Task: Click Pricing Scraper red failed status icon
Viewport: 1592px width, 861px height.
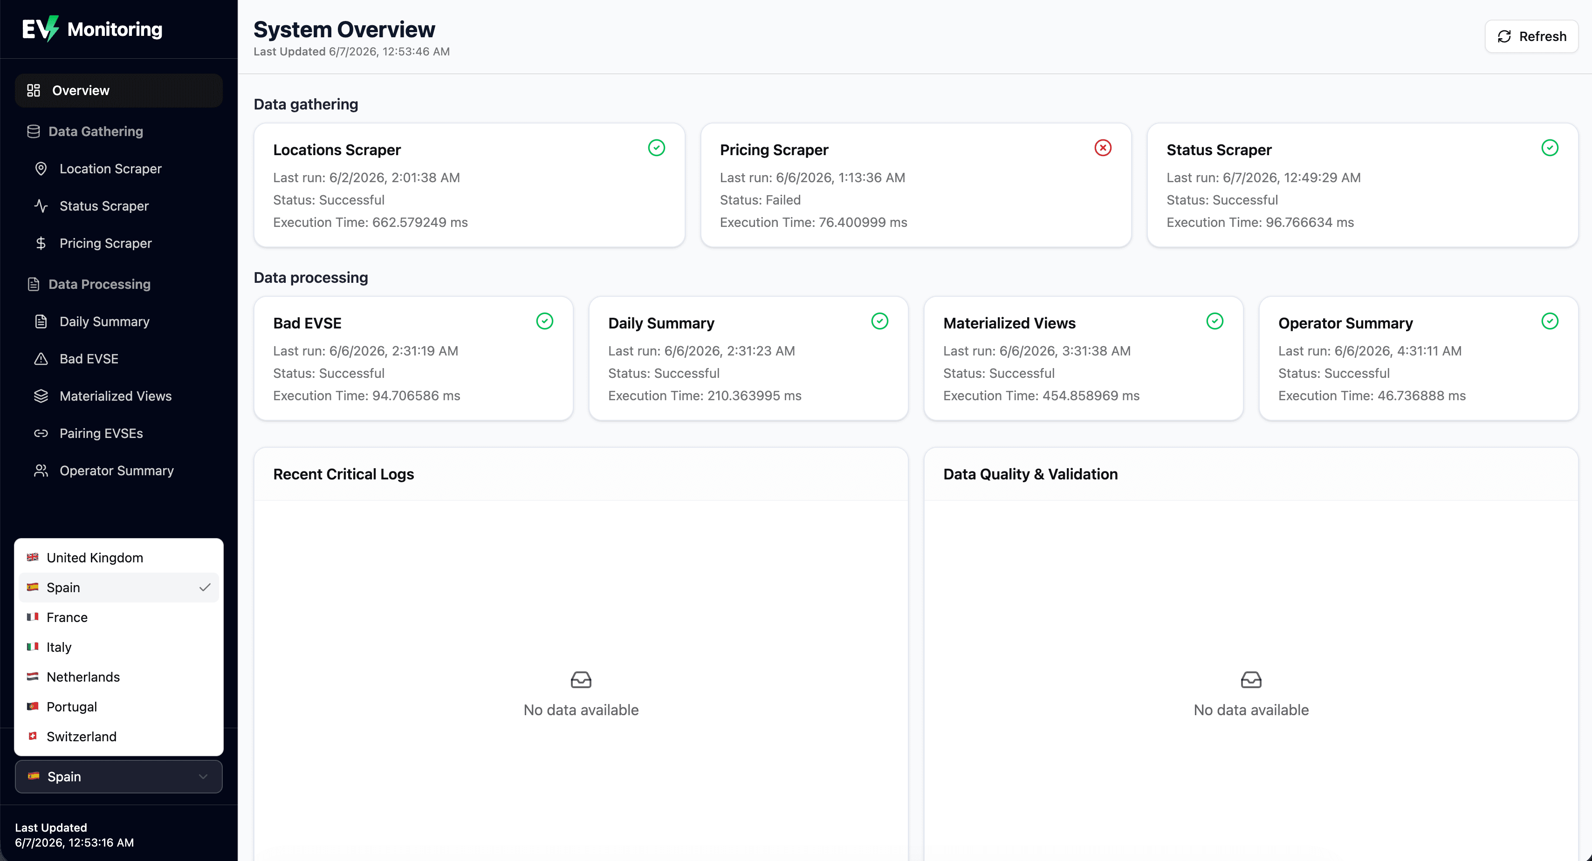Action: 1103,148
